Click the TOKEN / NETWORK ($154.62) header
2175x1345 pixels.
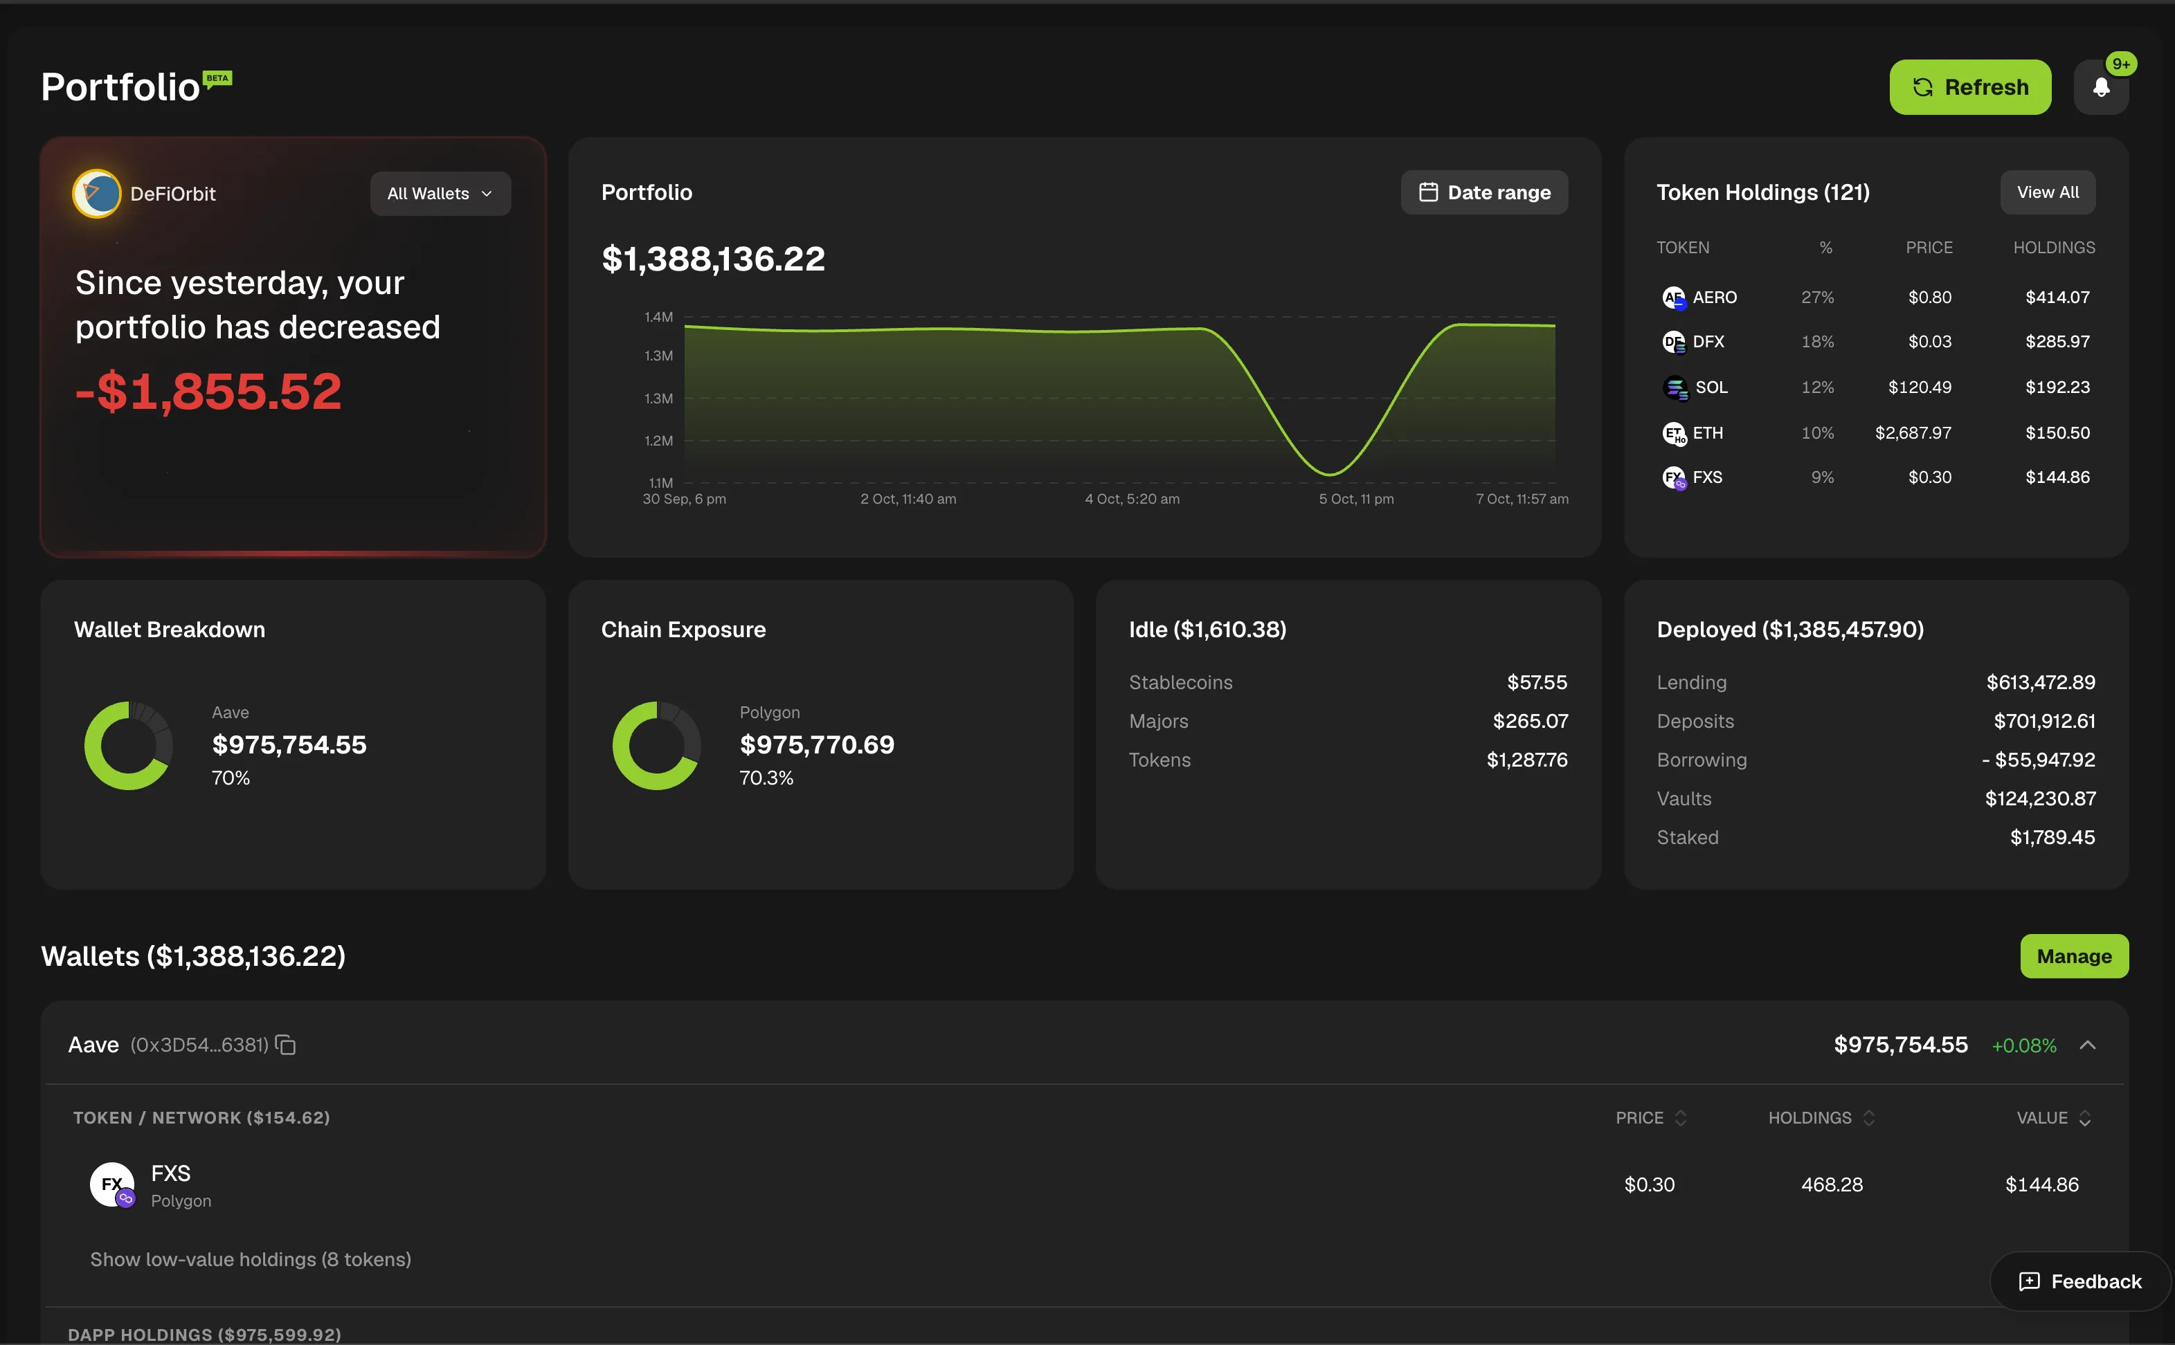coord(201,1117)
